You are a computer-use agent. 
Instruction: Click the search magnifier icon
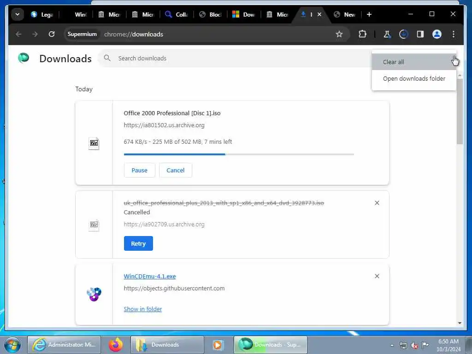coord(107,58)
